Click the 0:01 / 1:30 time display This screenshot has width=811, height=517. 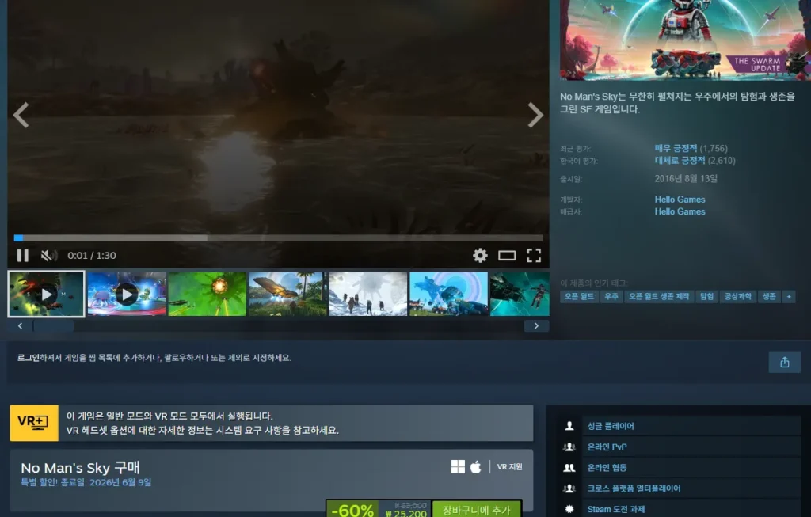(92, 256)
